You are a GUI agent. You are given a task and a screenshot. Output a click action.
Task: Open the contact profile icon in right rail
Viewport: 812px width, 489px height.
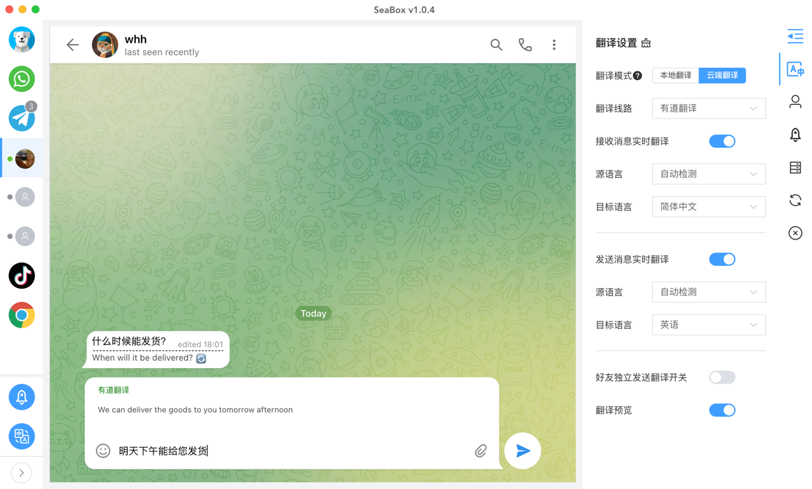point(795,102)
